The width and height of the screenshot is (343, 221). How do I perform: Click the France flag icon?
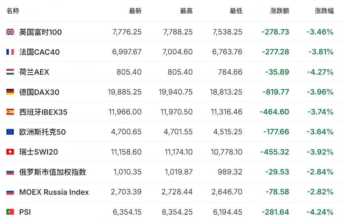pos(10,52)
